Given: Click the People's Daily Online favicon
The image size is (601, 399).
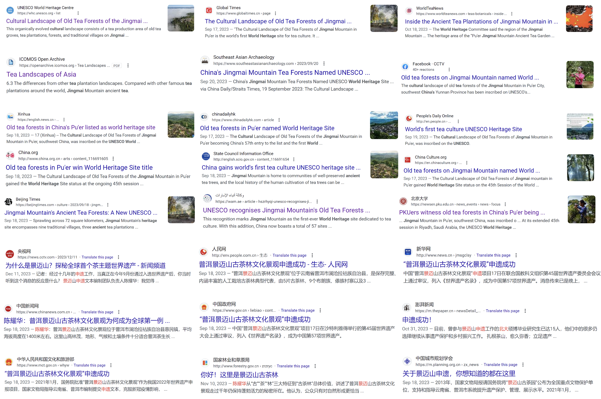Looking at the screenshot, I should click(409, 119).
